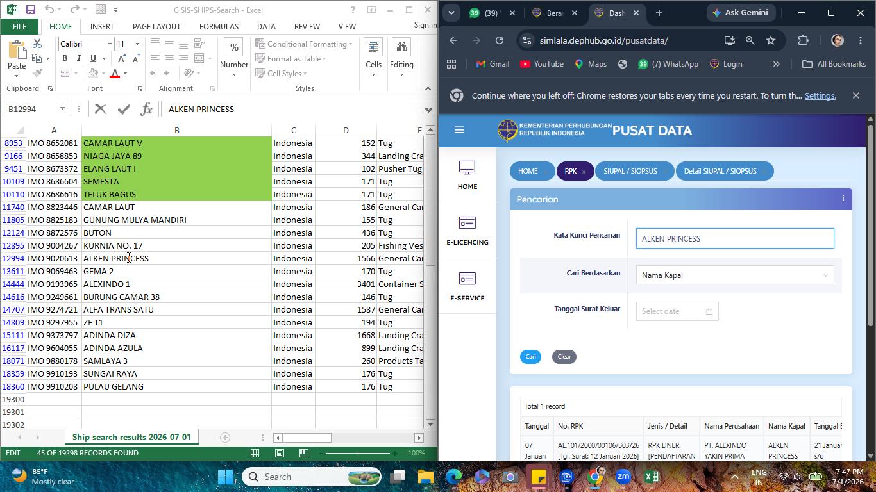Open E-SERVICE in the sidebar
Image resolution: width=876 pixels, height=492 pixels.
(x=467, y=286)
